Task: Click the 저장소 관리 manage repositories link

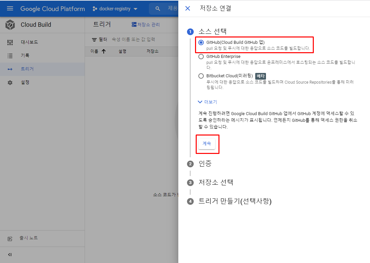Action: click(x=146, y=24)
